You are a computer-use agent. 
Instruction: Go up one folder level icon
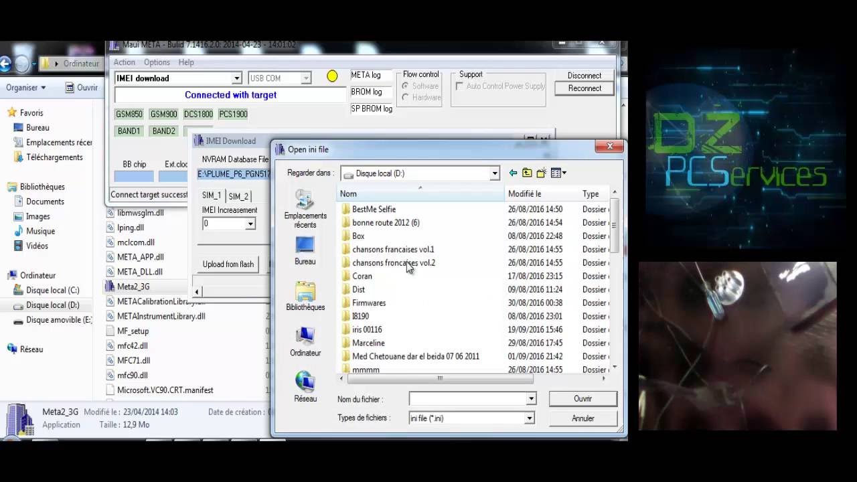point(527,173)
